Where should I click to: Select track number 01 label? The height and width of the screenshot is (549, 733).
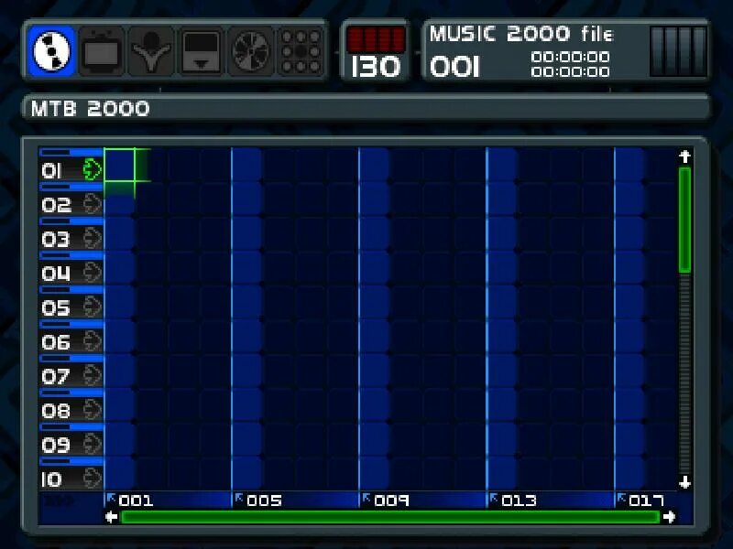tap(51, 171)
